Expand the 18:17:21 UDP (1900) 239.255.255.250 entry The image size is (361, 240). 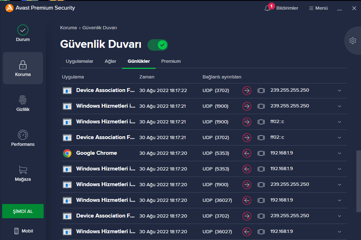click(x=340, y=106)
